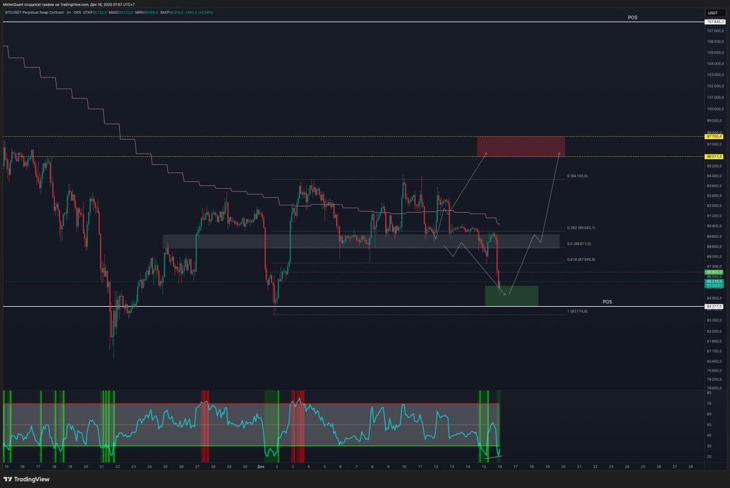730x488 pixels.
Task: Select Fibonacci level label 1 (83 774,6)
Action: pos(577,311)
